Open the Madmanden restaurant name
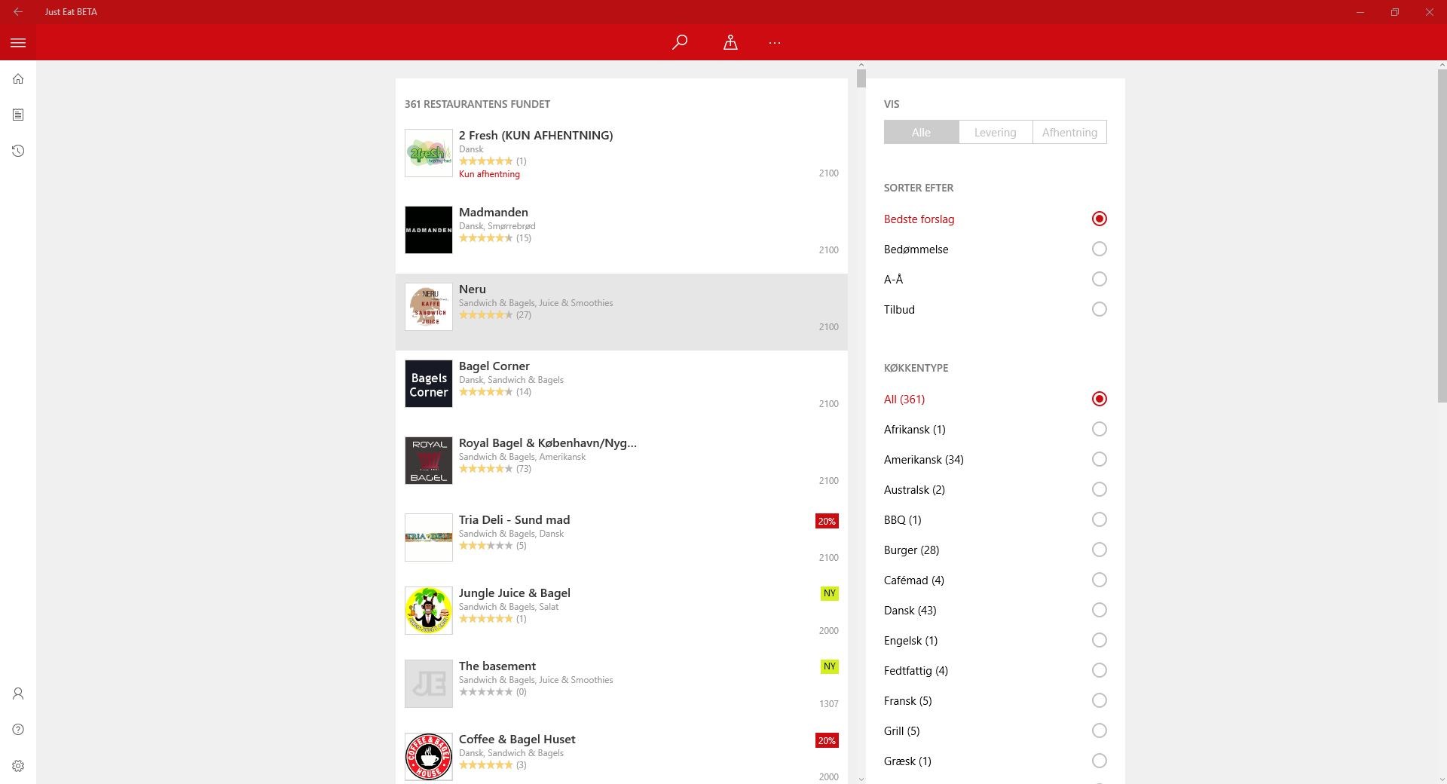The height and width of the screenshot is (784, 1447). click(x=494, y=212)
